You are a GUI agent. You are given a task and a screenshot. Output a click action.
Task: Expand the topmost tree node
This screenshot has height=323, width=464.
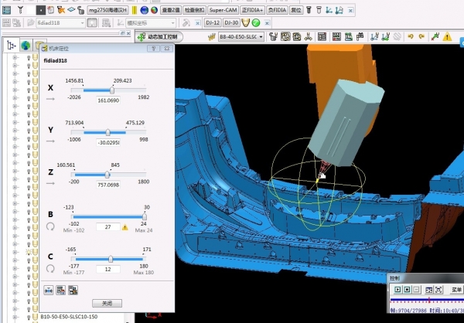pos(15,58)
